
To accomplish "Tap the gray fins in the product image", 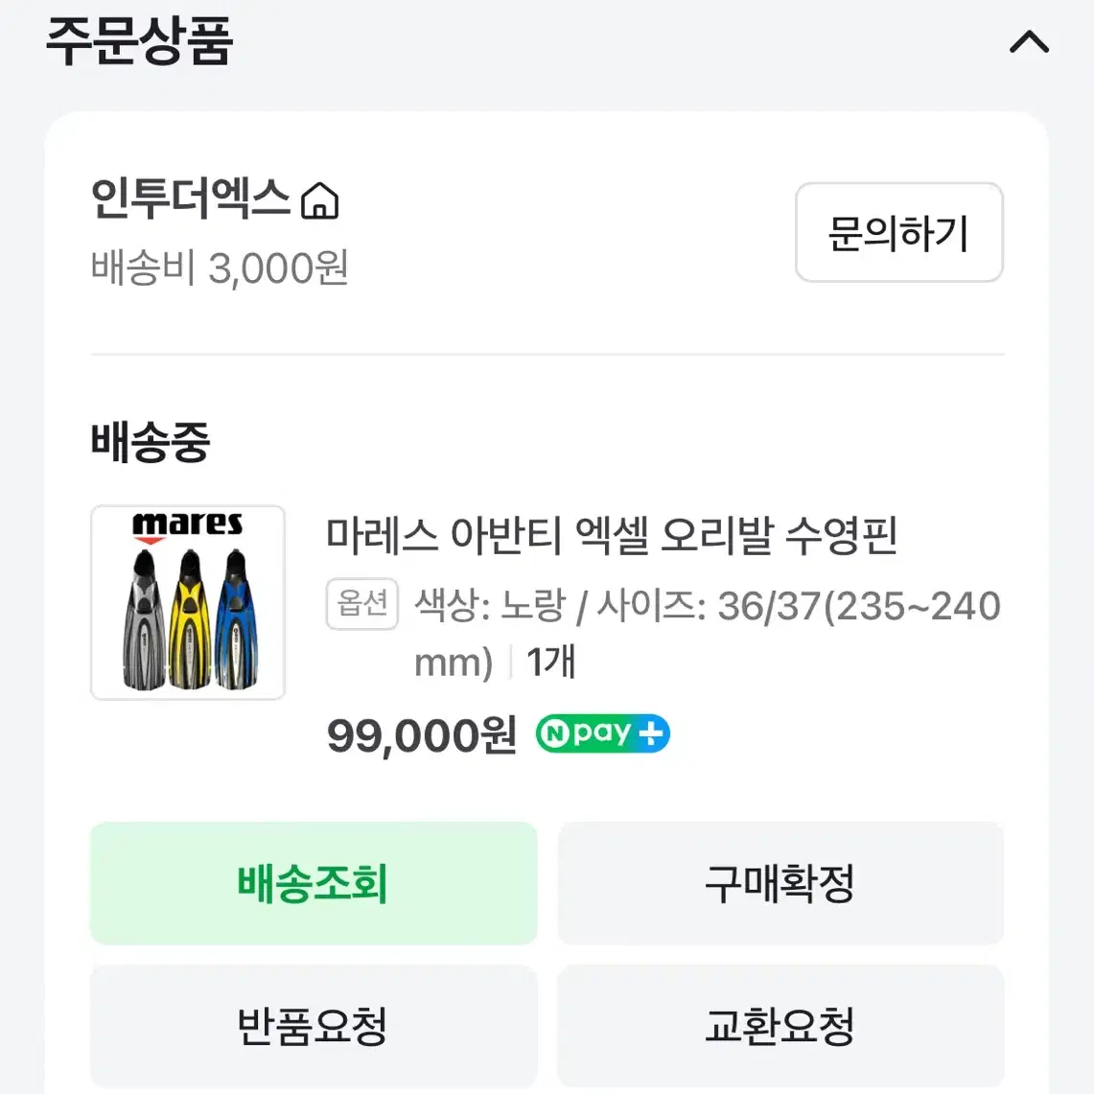I will 145,618.
